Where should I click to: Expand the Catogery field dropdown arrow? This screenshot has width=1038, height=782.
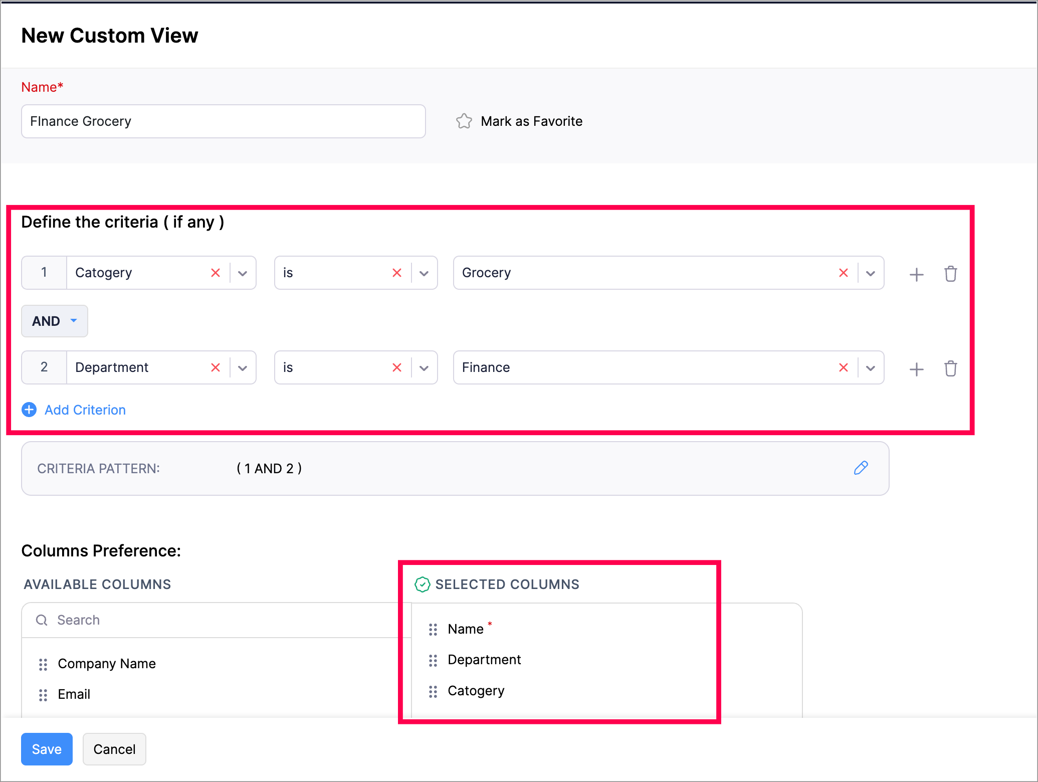(x=243, y=273)
